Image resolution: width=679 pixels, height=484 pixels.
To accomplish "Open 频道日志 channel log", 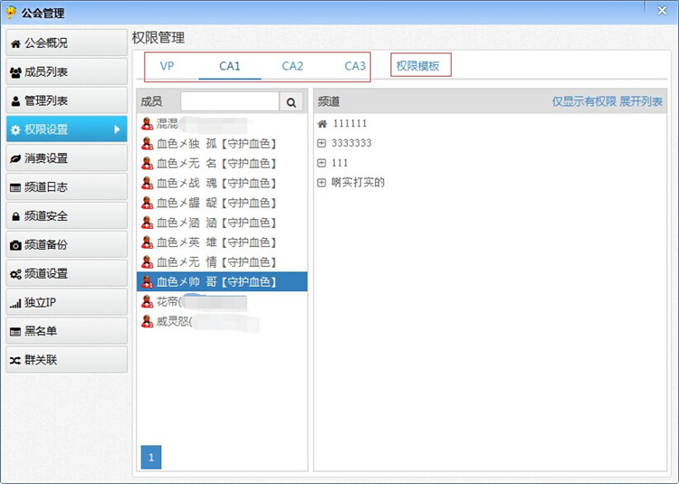I will (67, 187).
